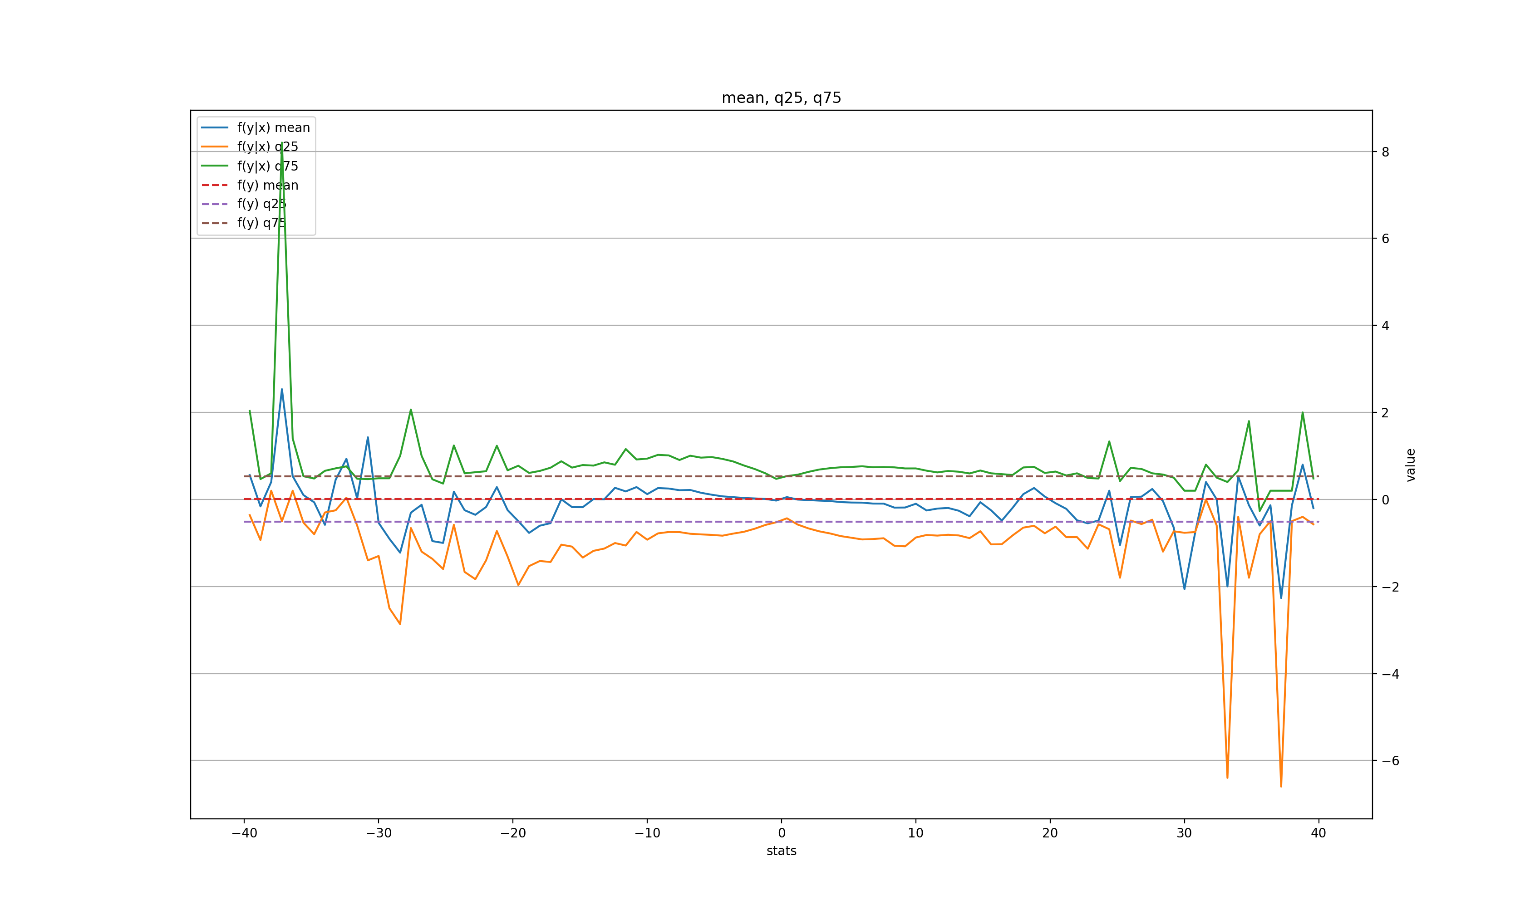Click the orange line swatch in legend
The height and width of the screenshot is (920, 1525).
[x=215, y=147]
